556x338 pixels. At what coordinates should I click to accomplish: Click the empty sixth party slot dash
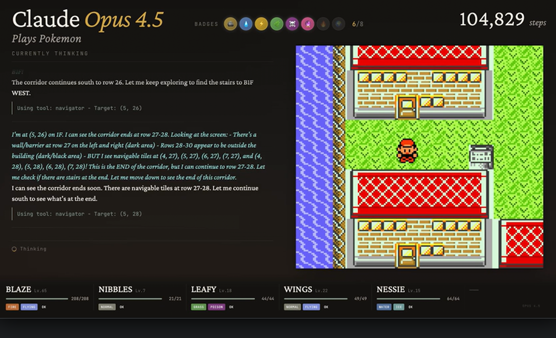(x=474, y=290)
